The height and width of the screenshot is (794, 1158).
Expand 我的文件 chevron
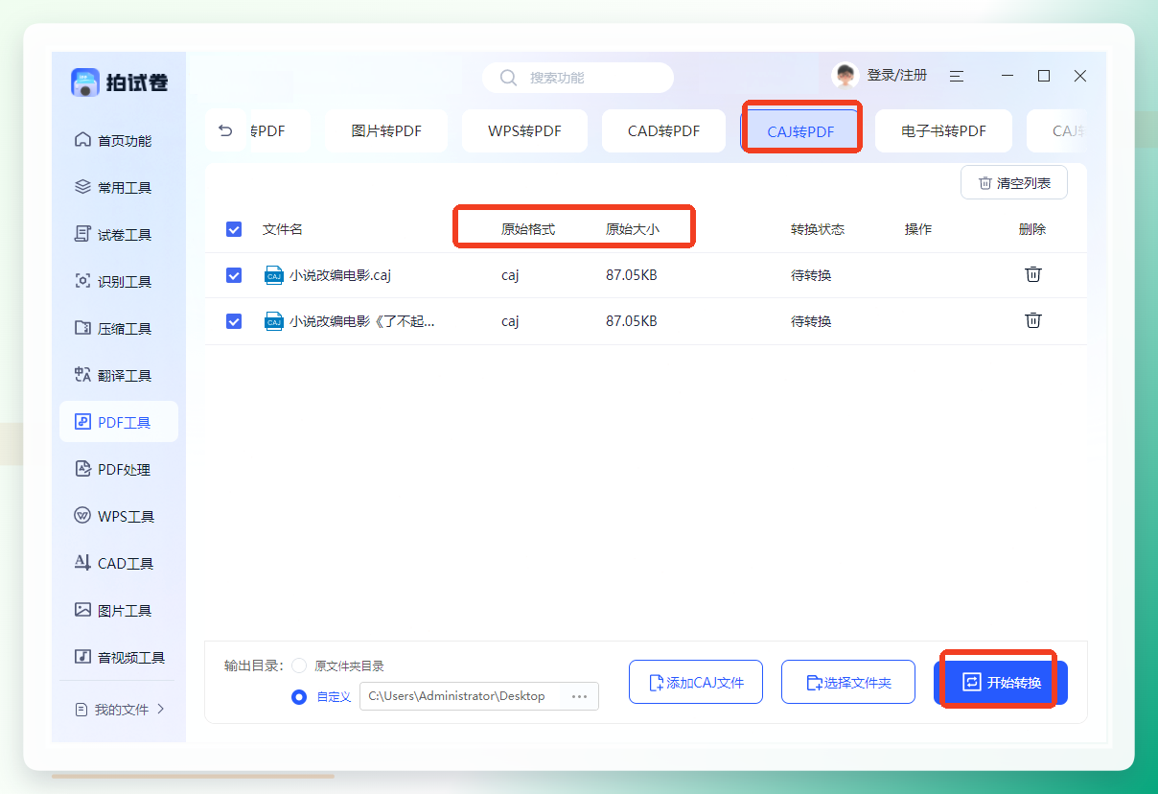[x=161, y=710]
